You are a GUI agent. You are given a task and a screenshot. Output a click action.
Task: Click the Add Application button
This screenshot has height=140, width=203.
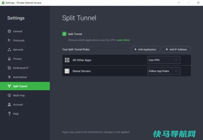(x=145, y=49)
